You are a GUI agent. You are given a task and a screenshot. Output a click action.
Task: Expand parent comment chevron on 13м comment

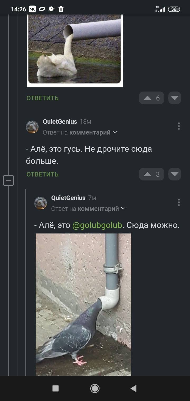[115, 132]
